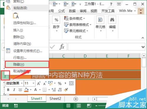Choose 隐藏(H) from the context menu
Viewport: 147px width, 109px height.
tap(27, 64)
